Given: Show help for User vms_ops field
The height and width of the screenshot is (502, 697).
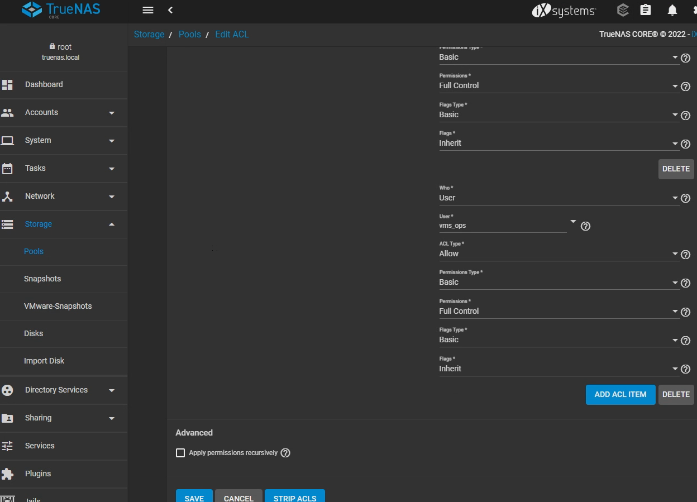Looking at the screenshot, I should [585, 226].
